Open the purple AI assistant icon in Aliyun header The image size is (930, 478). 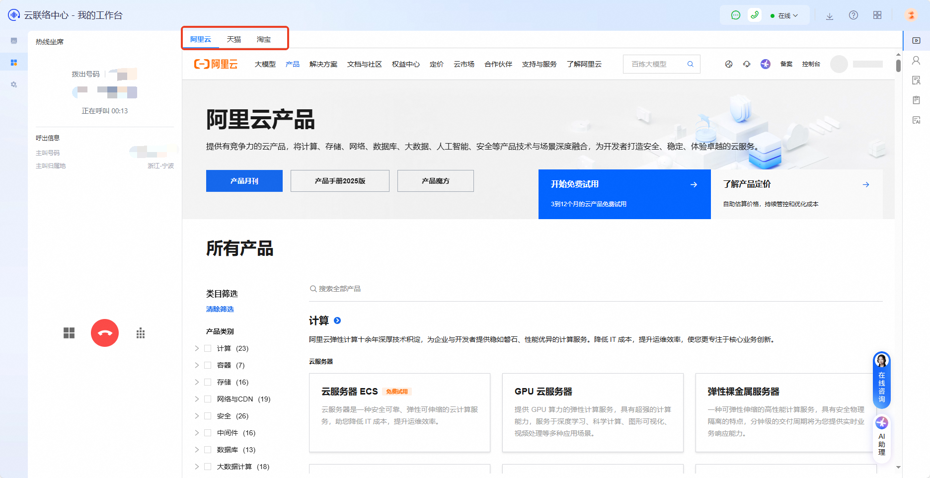[x=766, y=64]
